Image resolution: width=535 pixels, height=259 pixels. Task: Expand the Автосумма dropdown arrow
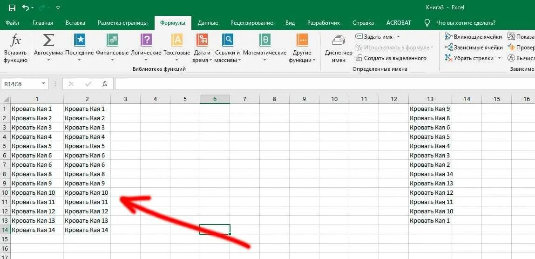[x=48, y=61]
